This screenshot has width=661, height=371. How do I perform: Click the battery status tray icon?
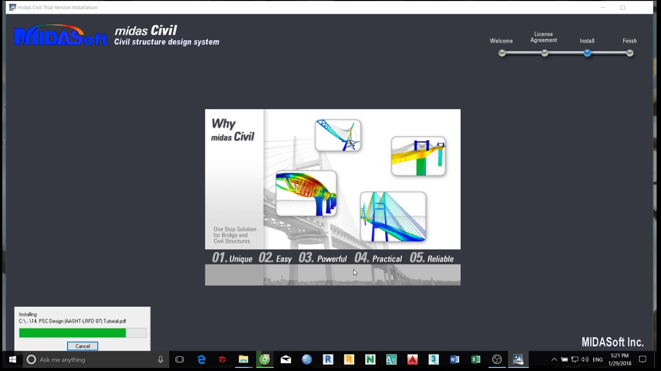click(x=564, y=360)
